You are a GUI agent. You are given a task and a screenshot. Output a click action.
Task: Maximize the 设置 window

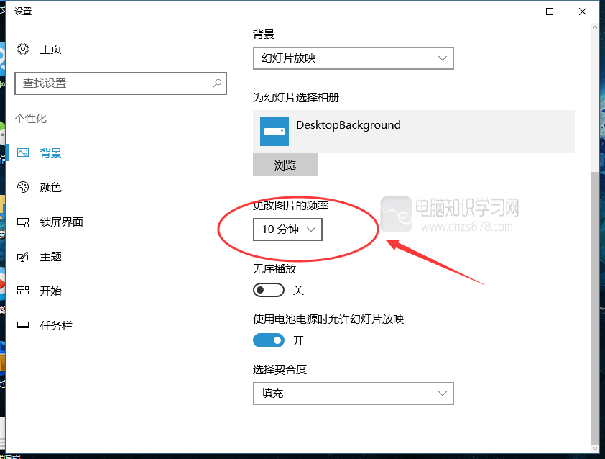550,12
